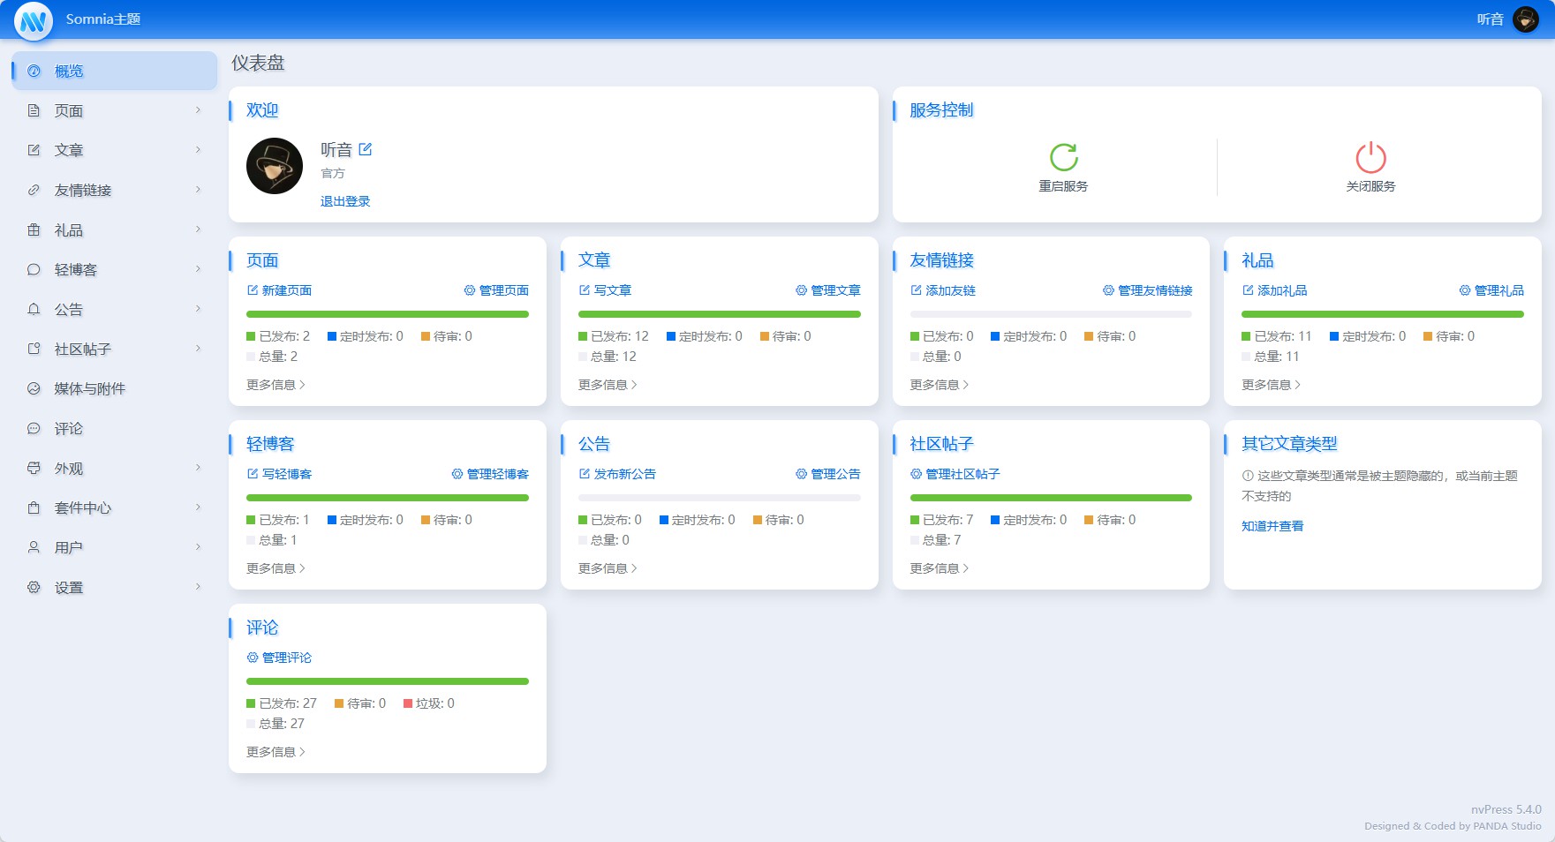The height and width of the screenshot is (842, 1555).
Task: Open 更多信息 in the 文章 card
Action: 608,385
